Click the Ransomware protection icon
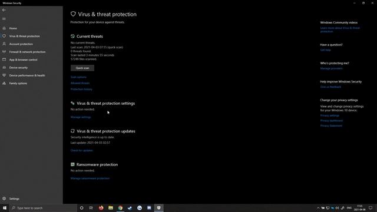377x212 pixels. pyautogui.click(x=72, y=164)
